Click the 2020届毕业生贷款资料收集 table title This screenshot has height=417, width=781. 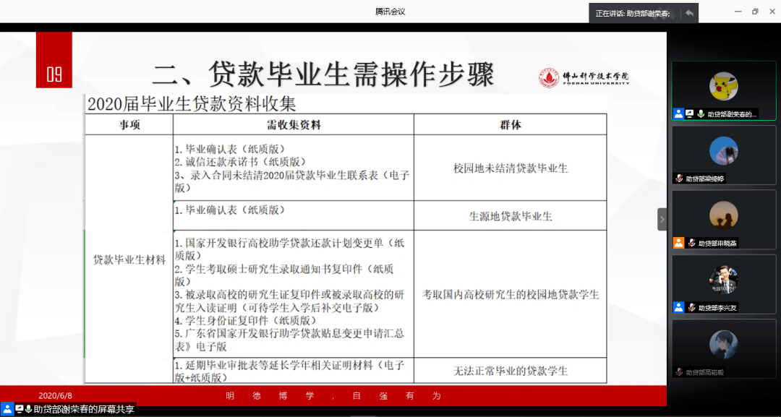point(192,104)
